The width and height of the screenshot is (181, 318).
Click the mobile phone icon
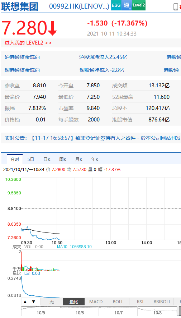click(x=176, y=7)
